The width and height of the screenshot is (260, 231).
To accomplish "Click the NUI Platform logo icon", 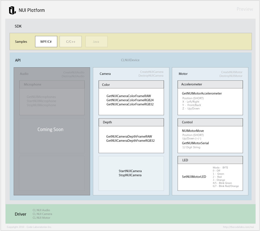I will [12, 10].
